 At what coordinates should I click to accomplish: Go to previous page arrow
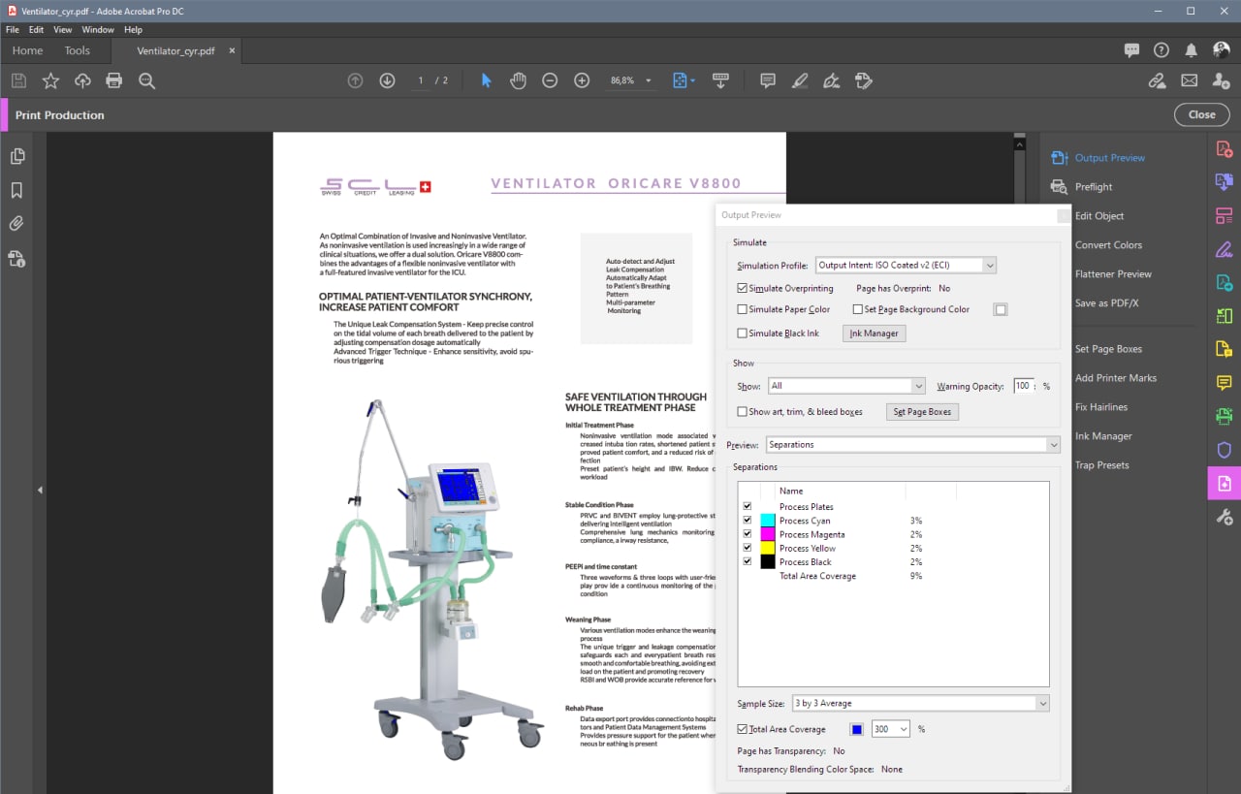click(x=355, y=80)
